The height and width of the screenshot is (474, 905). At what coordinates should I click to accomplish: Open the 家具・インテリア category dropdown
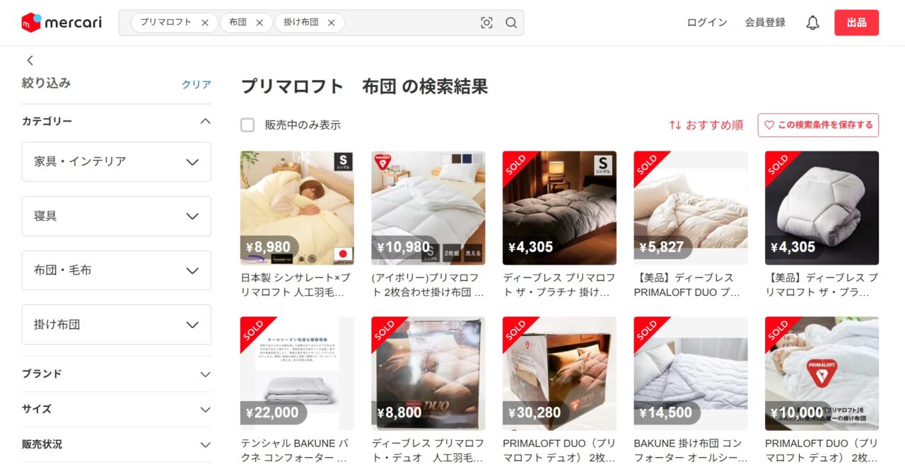117,161
